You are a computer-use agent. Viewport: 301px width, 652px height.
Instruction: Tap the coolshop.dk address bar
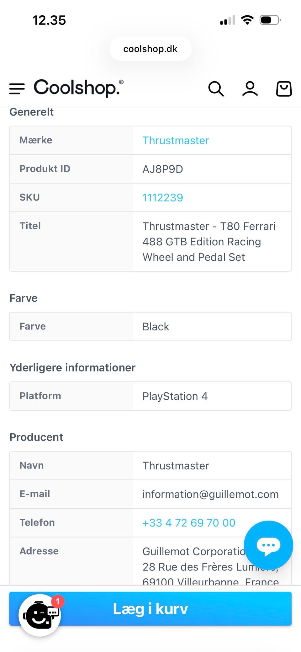tap(150, 49)
